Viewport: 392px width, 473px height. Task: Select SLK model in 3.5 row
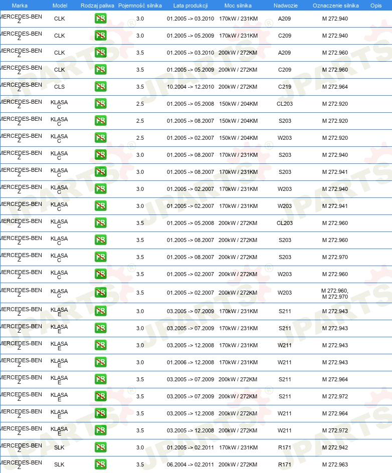tap(59, 464)
